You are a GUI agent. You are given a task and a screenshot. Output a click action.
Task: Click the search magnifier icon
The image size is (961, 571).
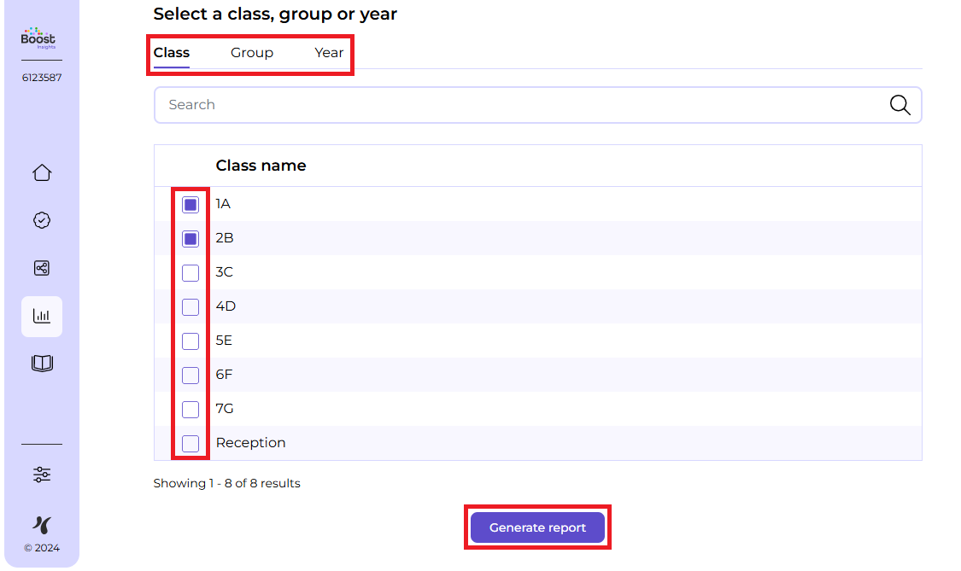(x=899, y=105)
